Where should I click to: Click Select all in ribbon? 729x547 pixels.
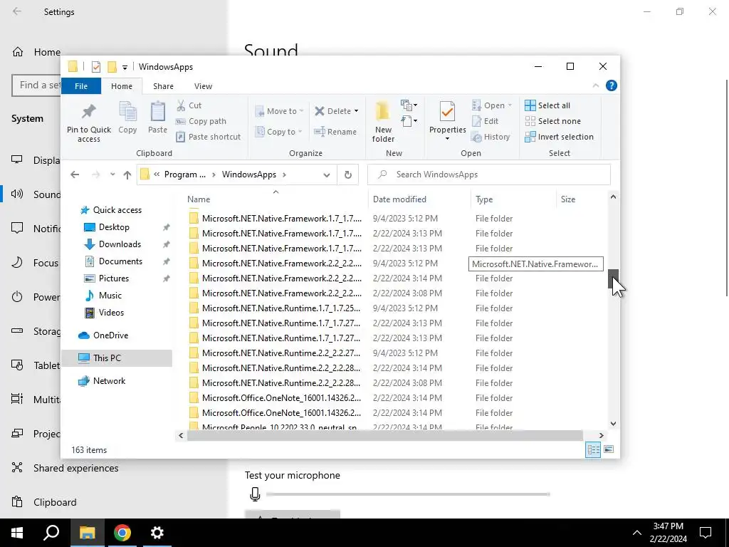point(547,105)
